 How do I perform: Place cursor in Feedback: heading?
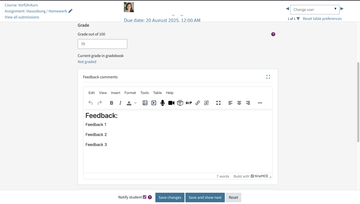coord(102,116)
